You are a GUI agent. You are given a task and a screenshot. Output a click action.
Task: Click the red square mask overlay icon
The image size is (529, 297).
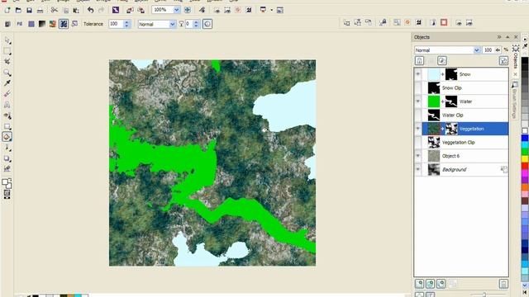[x=444, y=22]
